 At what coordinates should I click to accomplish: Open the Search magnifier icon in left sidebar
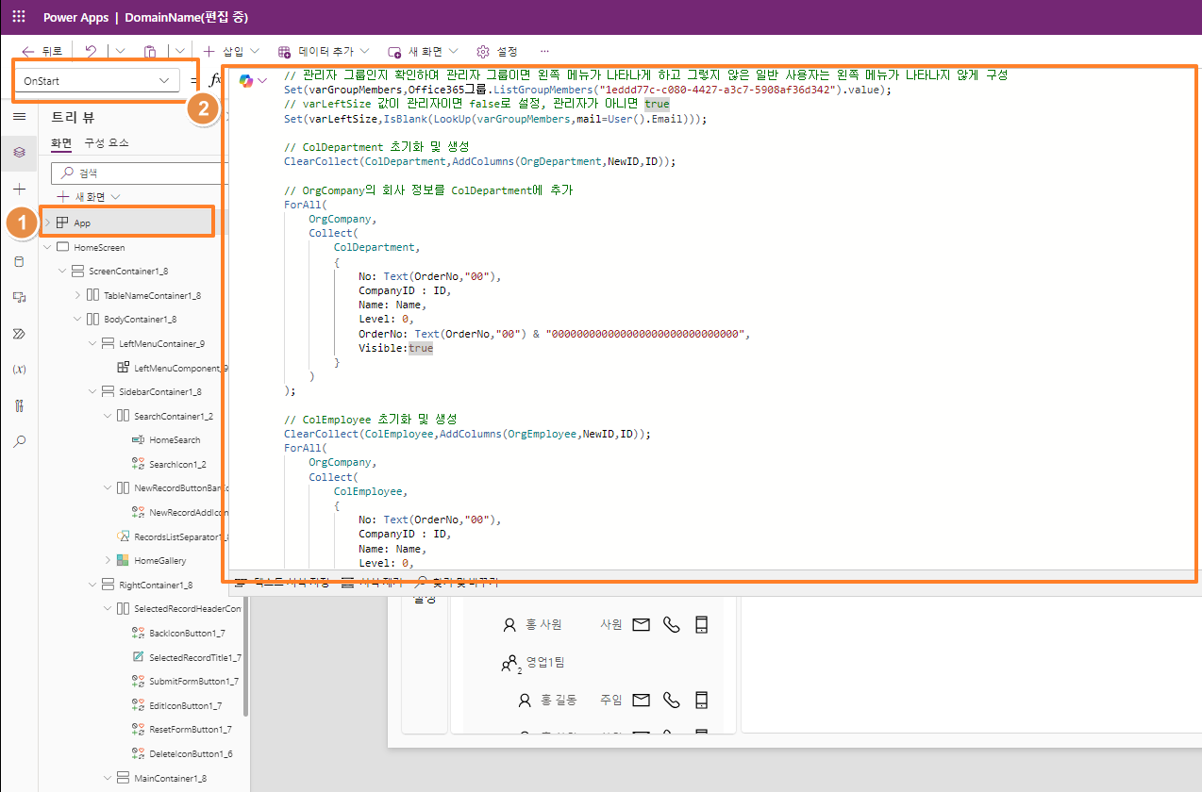point(19,441)
